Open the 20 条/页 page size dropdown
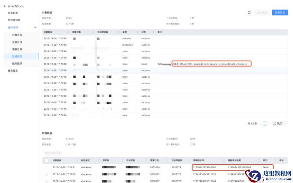The height and width of the screenshot is (183, 293). (279, 124)
